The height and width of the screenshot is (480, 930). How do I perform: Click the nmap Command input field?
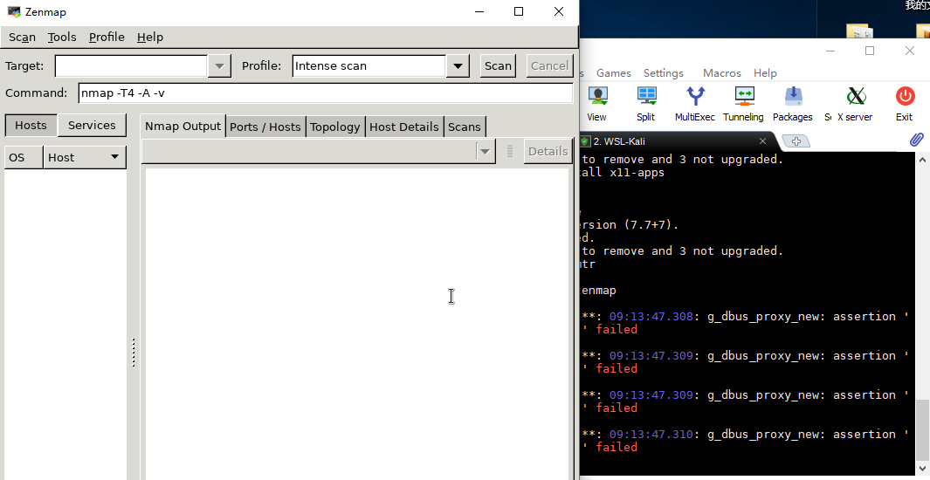[326, 93]
